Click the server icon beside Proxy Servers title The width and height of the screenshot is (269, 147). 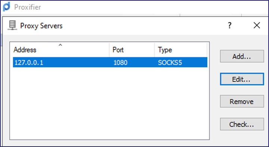[x=12, y=26]
